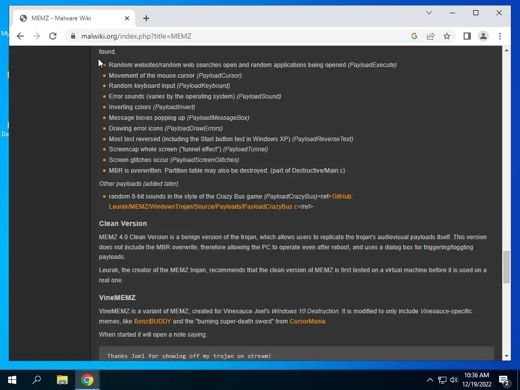Click the 'Clean Version' heading

123,223
